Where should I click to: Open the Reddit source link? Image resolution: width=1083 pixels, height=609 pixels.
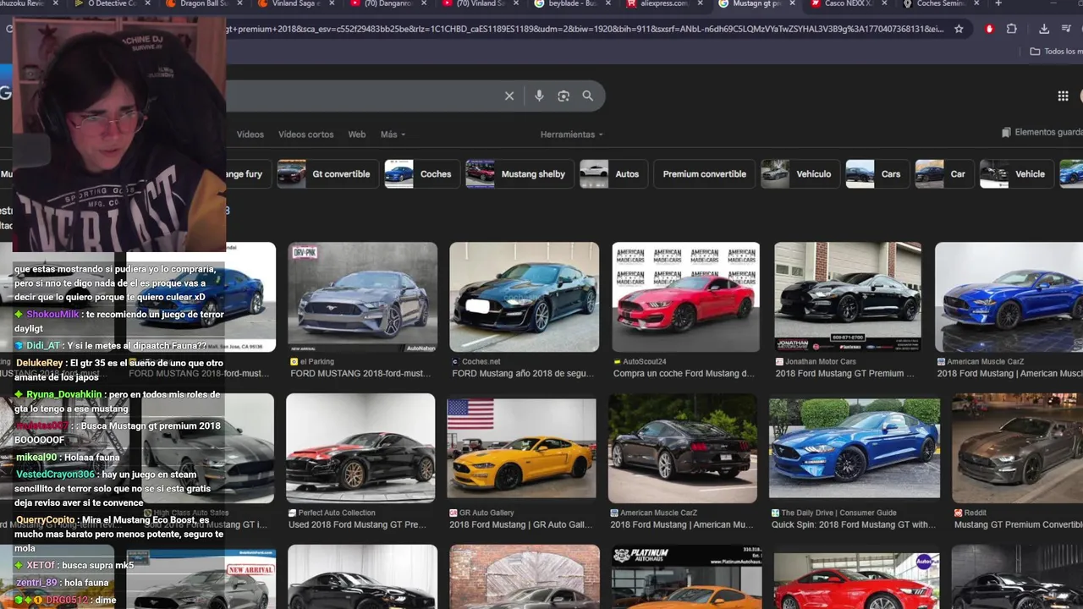pos(970,513)
